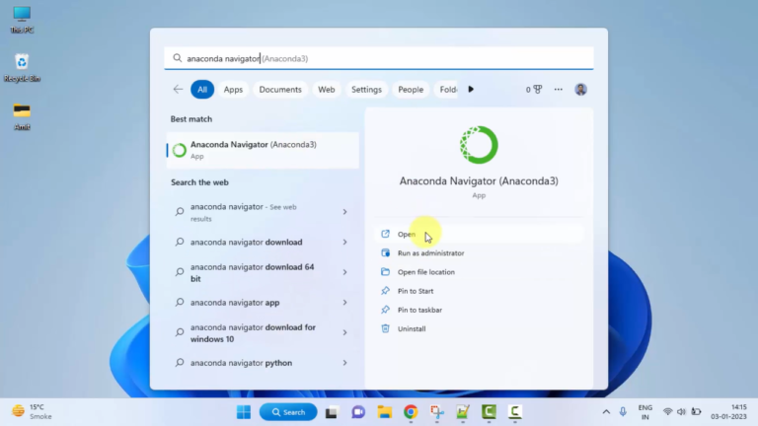Select the Web filter tab
The height and width of the screenshot is (426, 758).
point(327,90)
